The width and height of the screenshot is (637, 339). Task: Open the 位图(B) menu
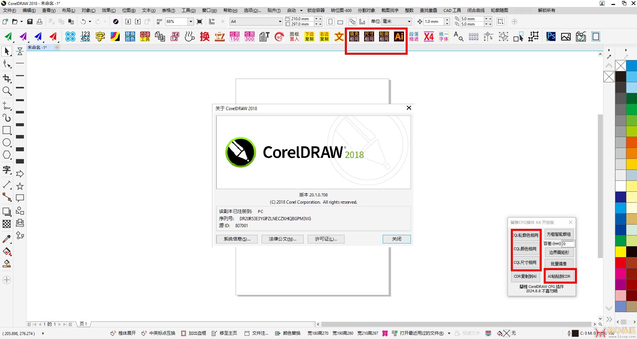tap(129, 11)
